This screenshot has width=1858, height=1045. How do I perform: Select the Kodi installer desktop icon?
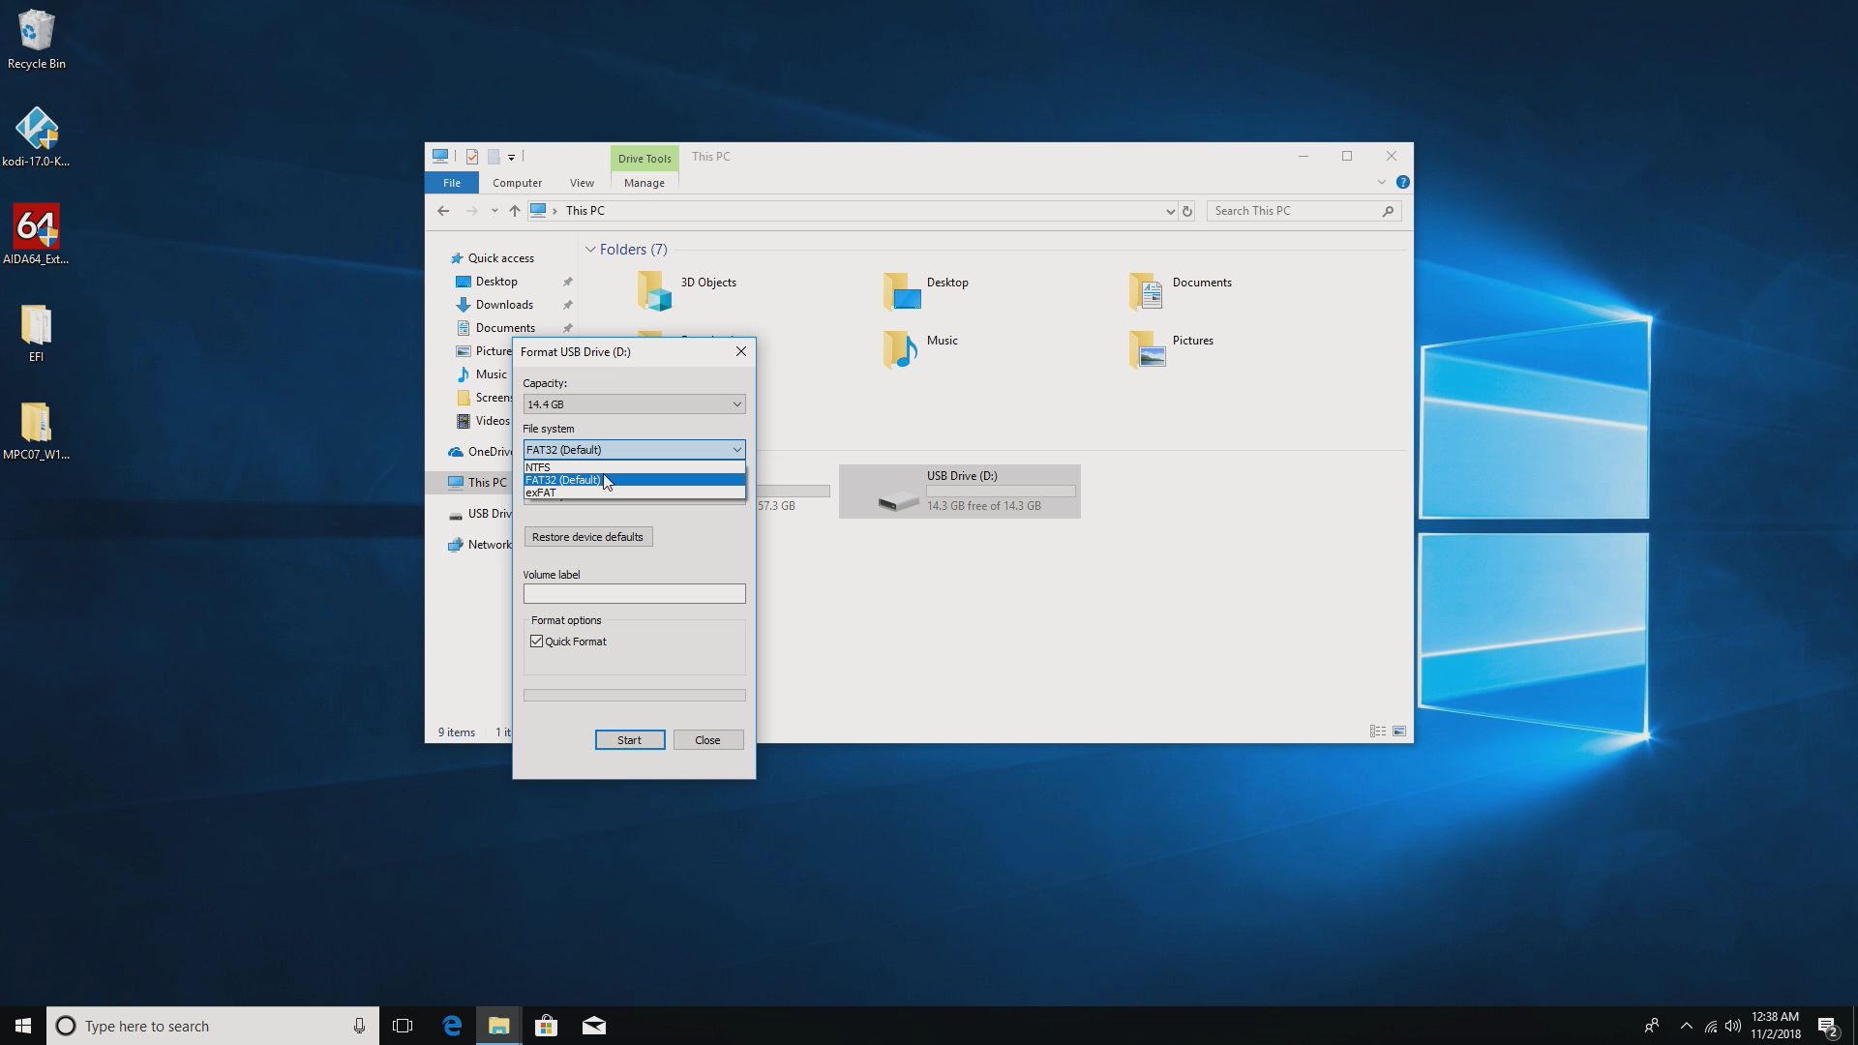(x=36, y=136)
